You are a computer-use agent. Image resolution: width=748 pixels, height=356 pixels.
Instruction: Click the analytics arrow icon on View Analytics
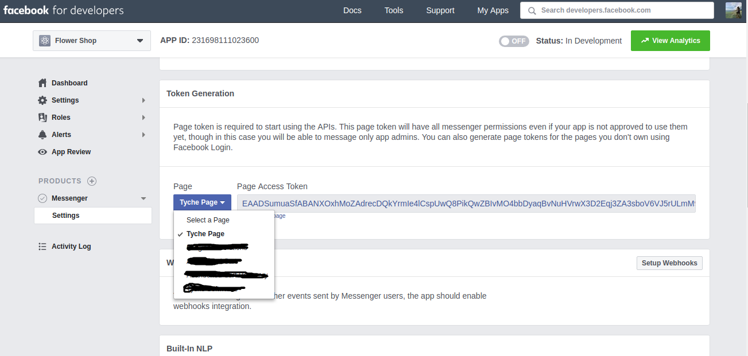645,41
